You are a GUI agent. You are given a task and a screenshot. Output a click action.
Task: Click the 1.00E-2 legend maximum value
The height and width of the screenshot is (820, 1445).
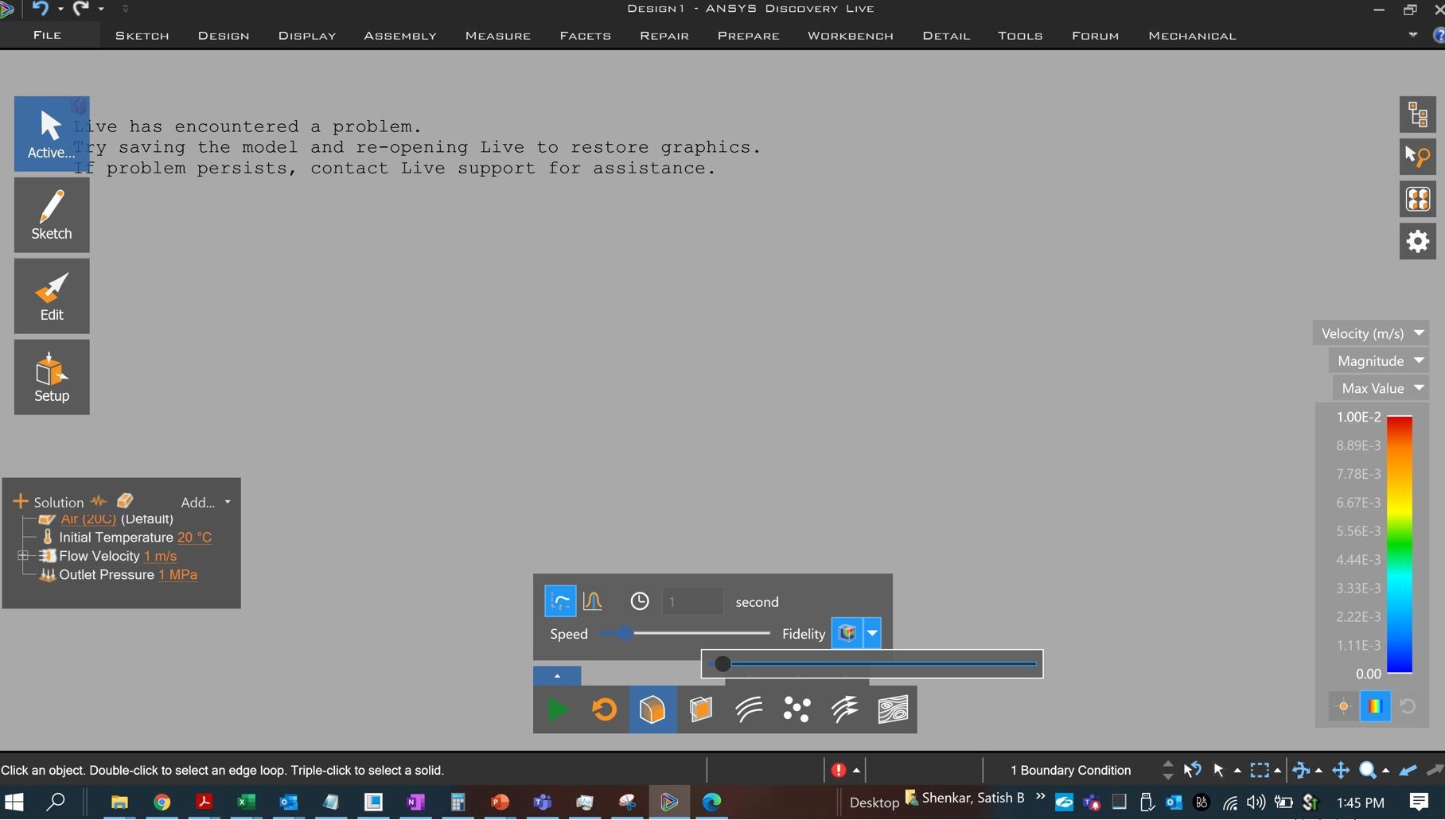click(x=1359, y=417)
